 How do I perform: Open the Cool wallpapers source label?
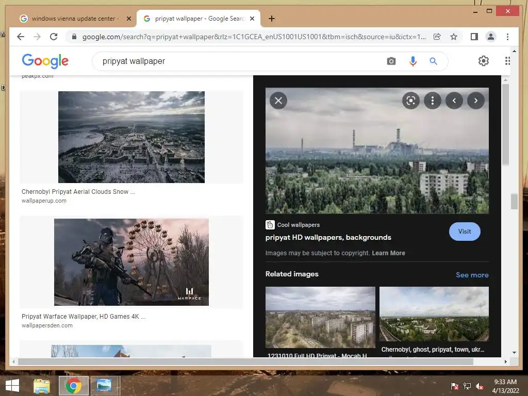293,225
